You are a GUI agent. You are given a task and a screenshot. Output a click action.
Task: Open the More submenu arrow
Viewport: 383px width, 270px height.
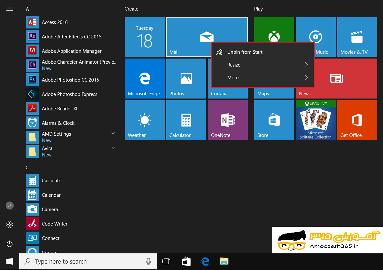click(x=306, y=78)
